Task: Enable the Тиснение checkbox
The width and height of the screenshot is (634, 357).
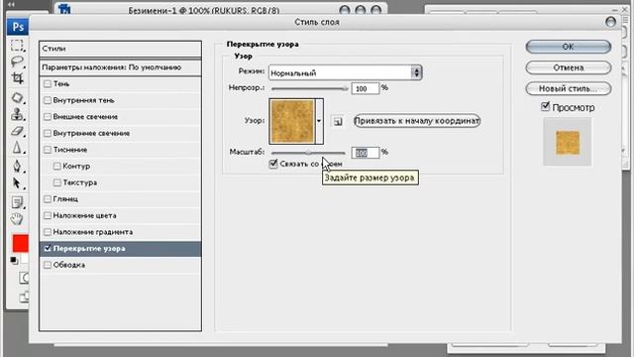Action: (48, 150)
